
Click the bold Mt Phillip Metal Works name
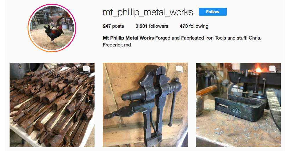[128, 38]
